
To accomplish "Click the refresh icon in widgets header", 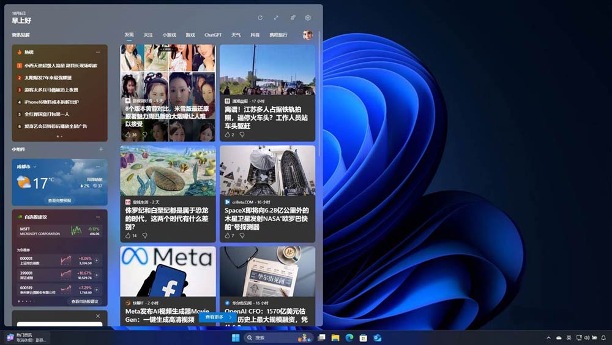I will pyautogui.click(x=260, y=18).
